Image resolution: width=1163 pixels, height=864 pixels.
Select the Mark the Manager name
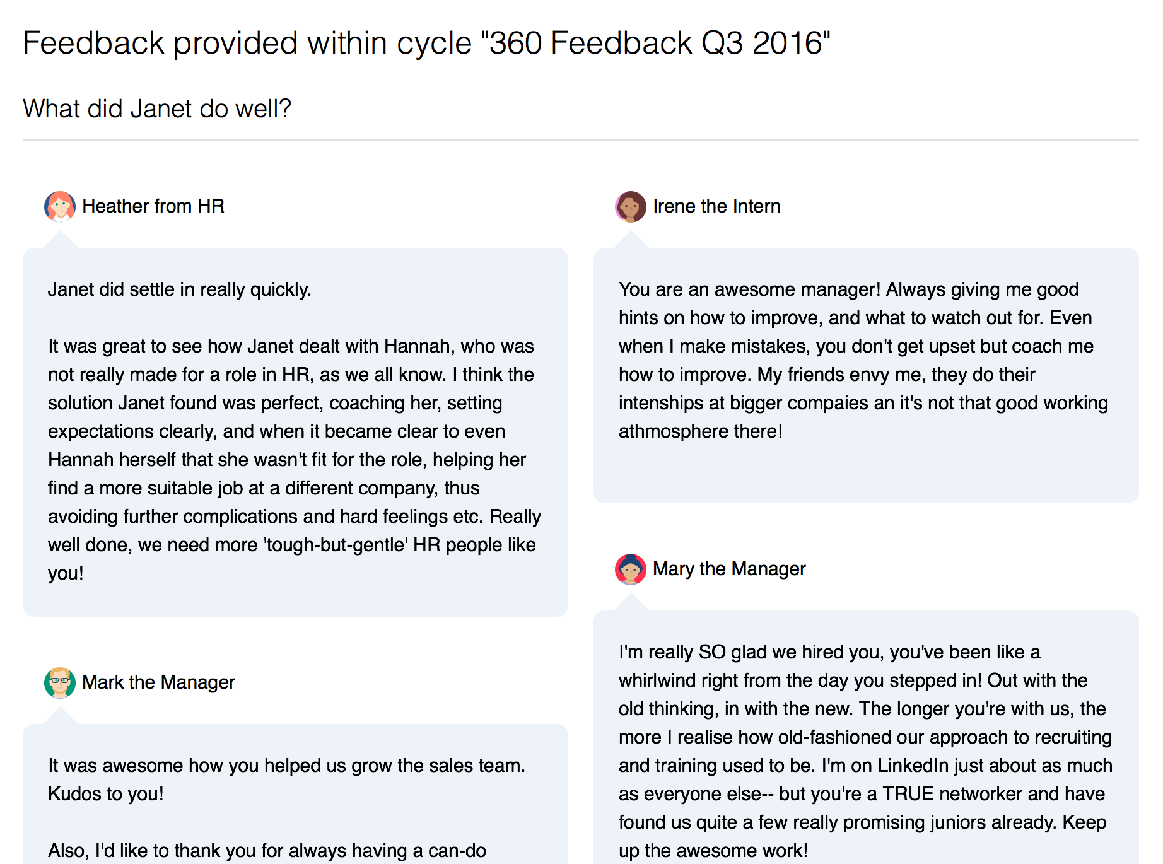pyautogui.click(x=158, y=682)
